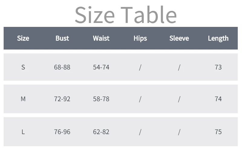Screen dimensions: 242x151
Task: Click the S size cell
Action: (23, 67)
